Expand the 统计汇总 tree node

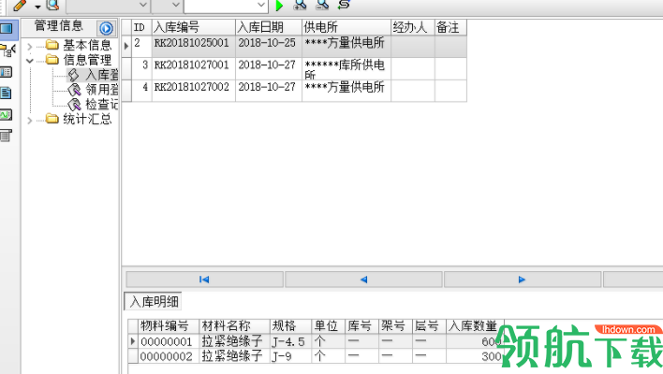pos(29,121)
